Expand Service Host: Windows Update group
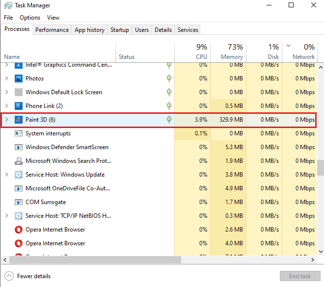324x287 pixels. [x=6, y=175]
